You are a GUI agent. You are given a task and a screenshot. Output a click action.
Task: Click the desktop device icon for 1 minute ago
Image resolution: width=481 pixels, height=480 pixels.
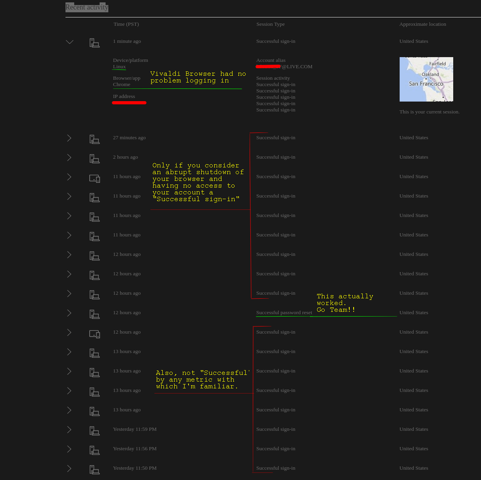[94, 43]
